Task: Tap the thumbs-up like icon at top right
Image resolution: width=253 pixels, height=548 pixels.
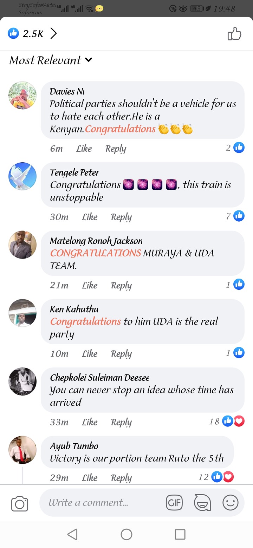Action: [234, 34]
